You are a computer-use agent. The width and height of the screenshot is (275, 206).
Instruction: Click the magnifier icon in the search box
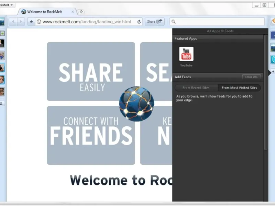pyautogui.click(x=174, y=22)
